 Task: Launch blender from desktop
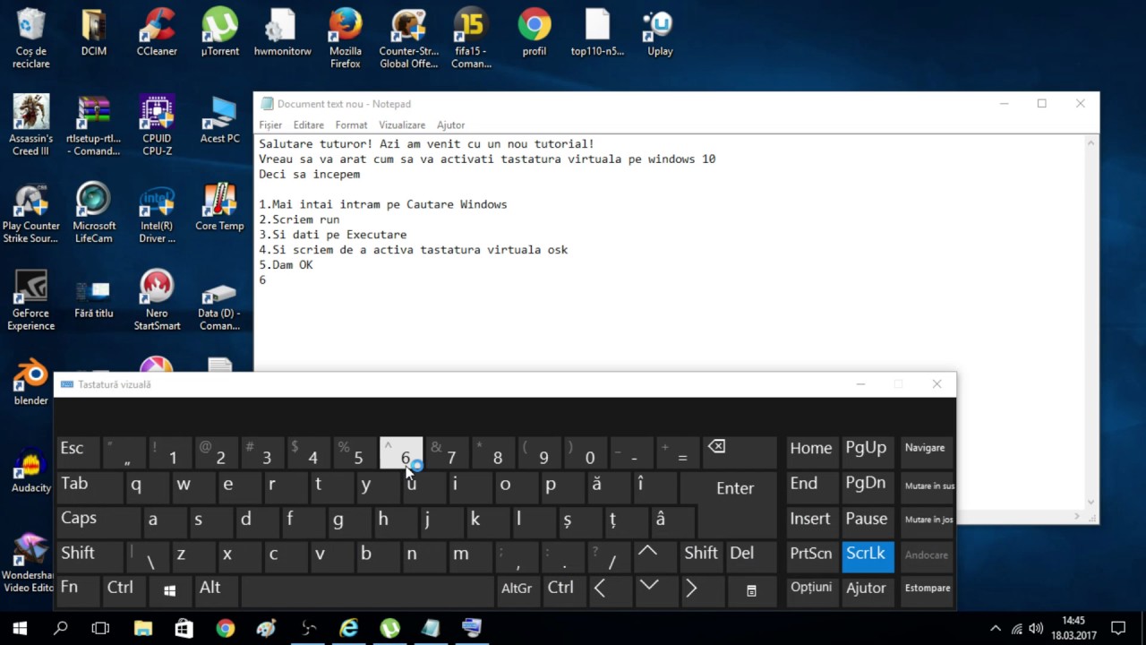31,383
